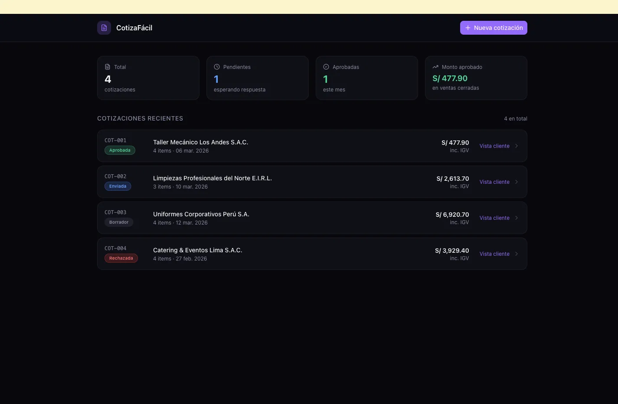Select the Total quotes document icon
The image size is (618, 404).
click(107, 67)
